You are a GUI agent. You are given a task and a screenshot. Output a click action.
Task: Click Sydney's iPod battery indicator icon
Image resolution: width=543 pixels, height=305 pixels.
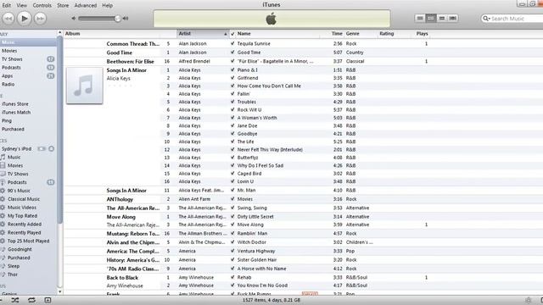(42, 149)
